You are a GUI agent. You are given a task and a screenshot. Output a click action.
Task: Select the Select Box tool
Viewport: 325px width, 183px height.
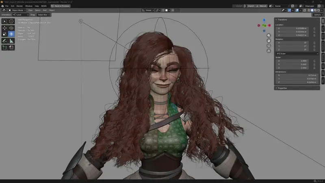click(4, 21)
